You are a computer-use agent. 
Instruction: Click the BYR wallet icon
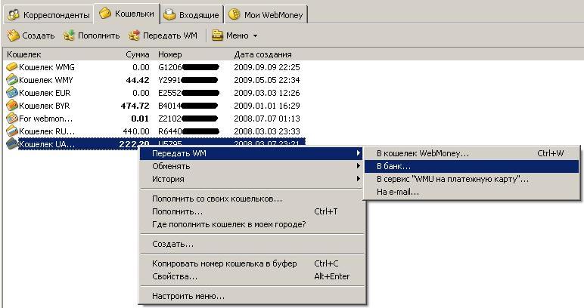coord(12,106)
